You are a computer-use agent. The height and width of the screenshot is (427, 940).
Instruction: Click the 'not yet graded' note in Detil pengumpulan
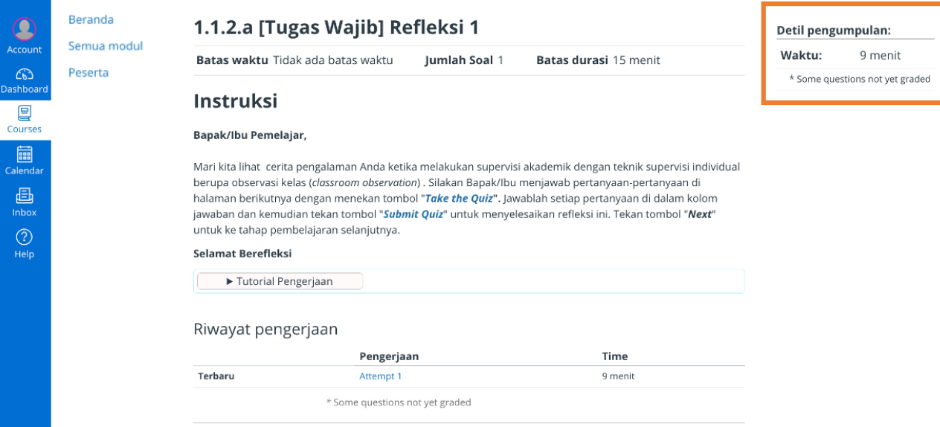859,79
